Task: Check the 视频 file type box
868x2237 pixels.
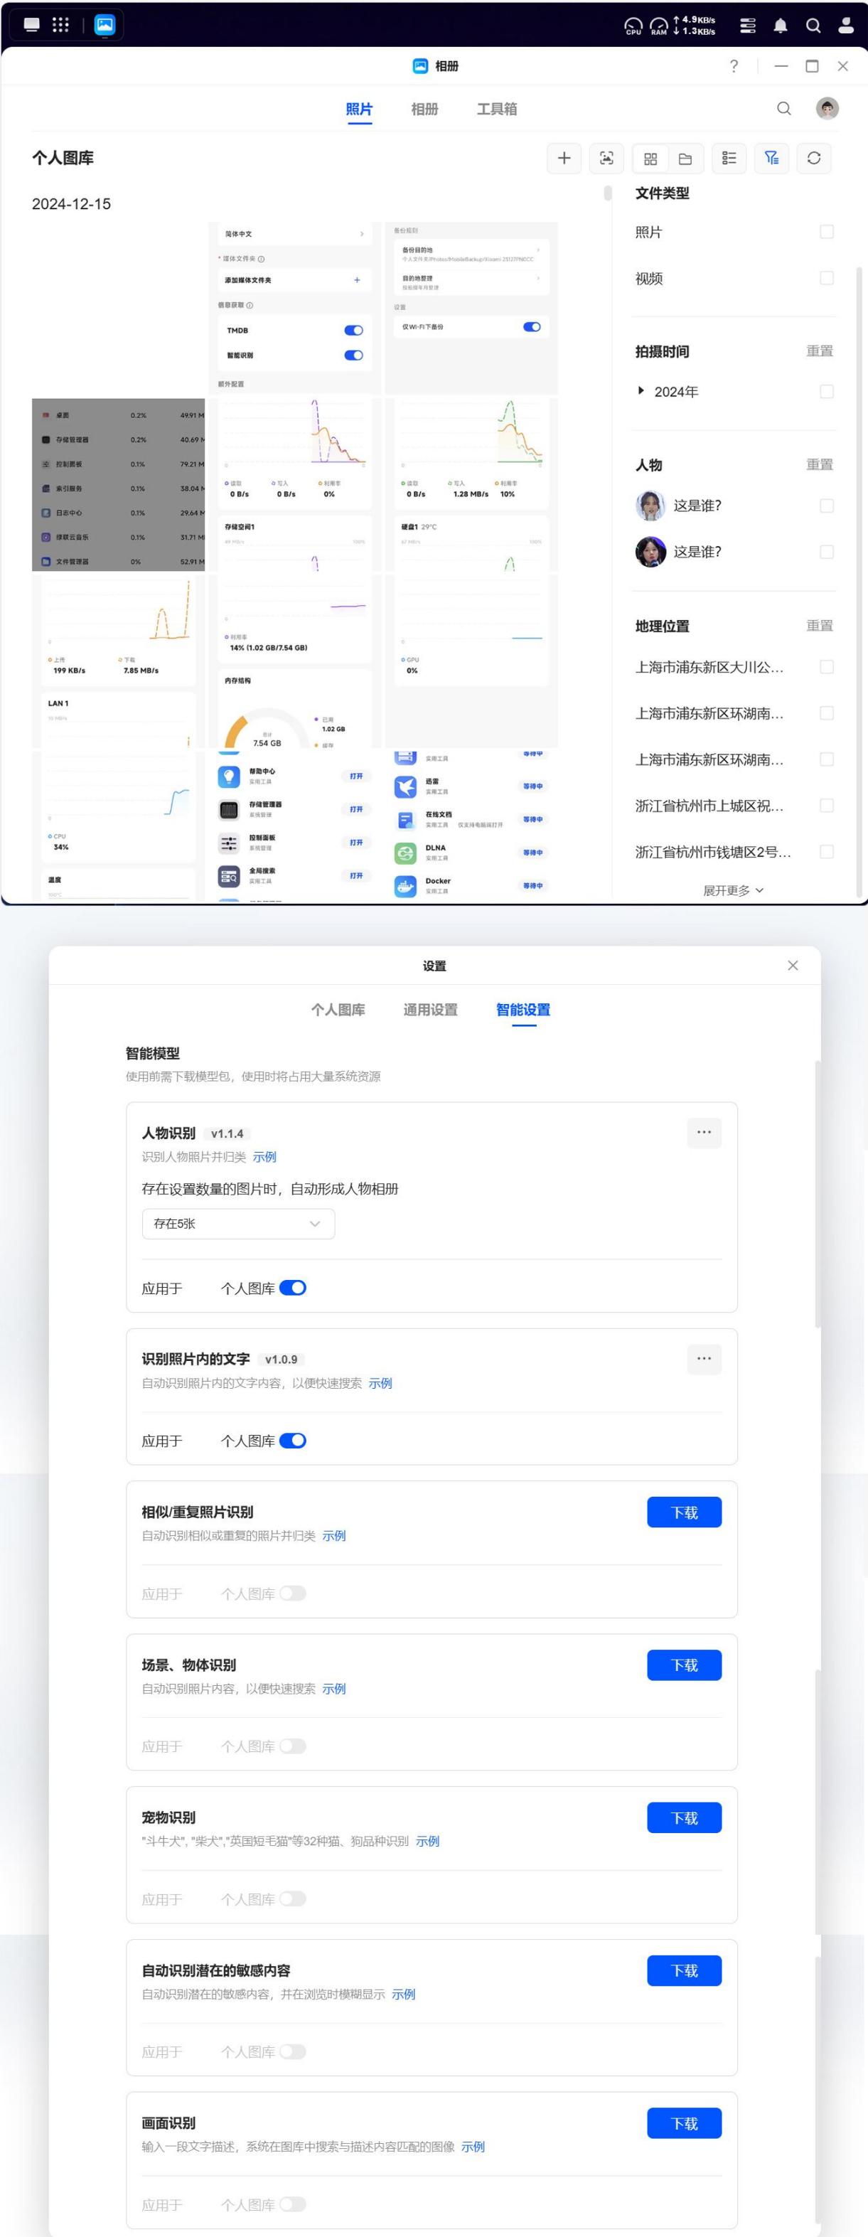Action: coord(826,278)
